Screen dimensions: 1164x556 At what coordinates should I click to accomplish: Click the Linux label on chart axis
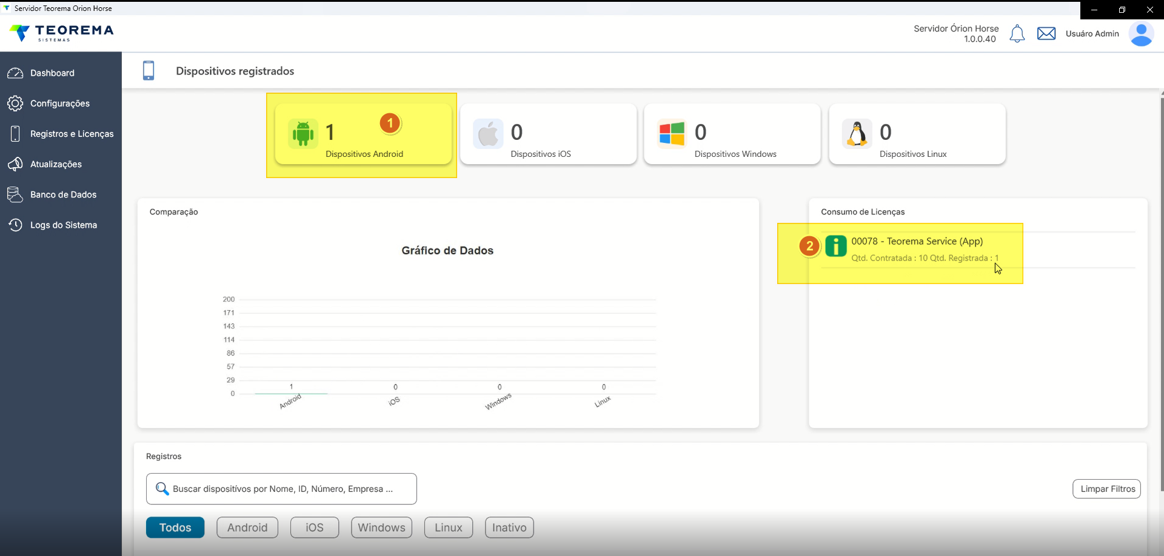point(603,402)
